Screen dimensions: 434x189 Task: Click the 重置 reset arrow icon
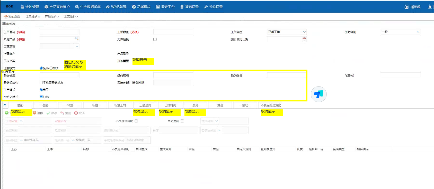(62, 113)
